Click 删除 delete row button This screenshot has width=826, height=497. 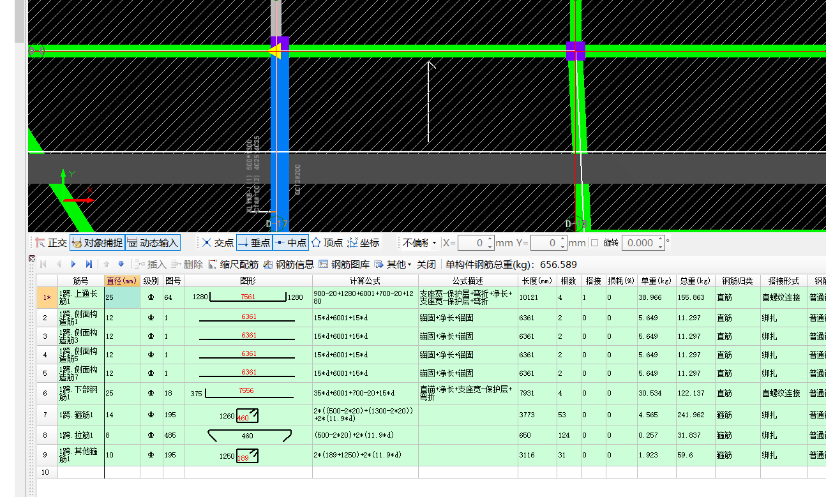pyautogui.click(x=186, y=264)
